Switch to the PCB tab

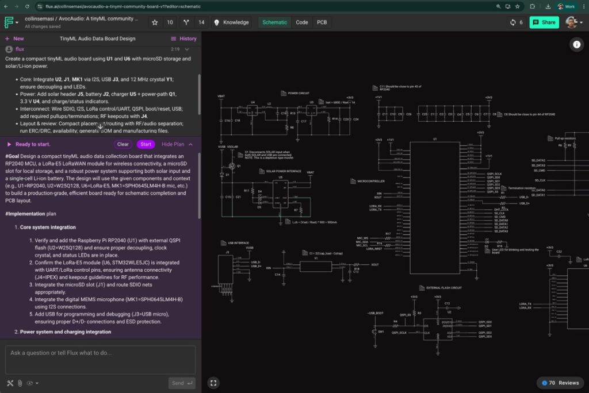322,22
